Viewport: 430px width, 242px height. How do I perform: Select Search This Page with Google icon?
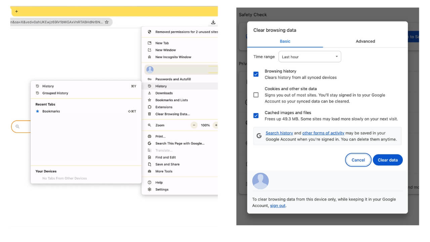[x=149, y=143]
